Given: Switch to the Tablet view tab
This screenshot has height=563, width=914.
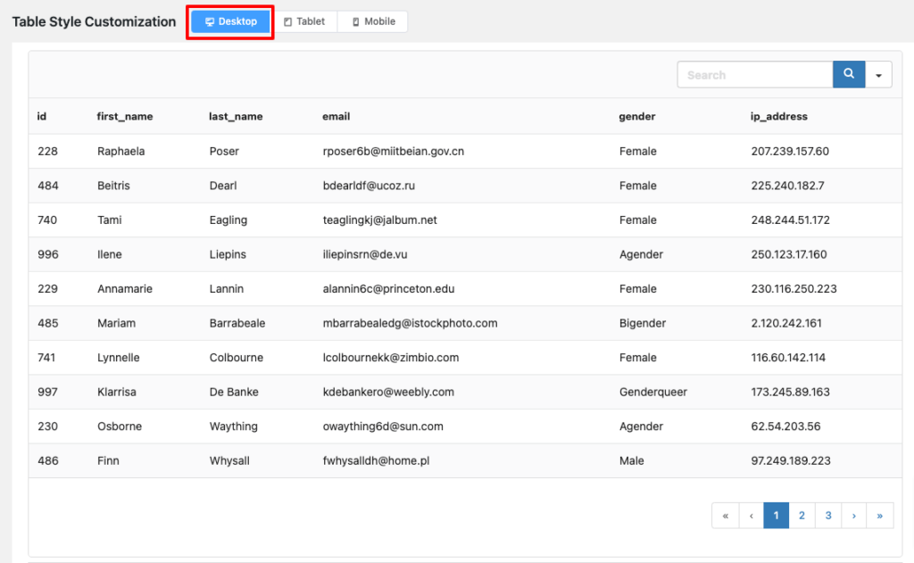Looking at the screenshot, I should pos(304,21).
